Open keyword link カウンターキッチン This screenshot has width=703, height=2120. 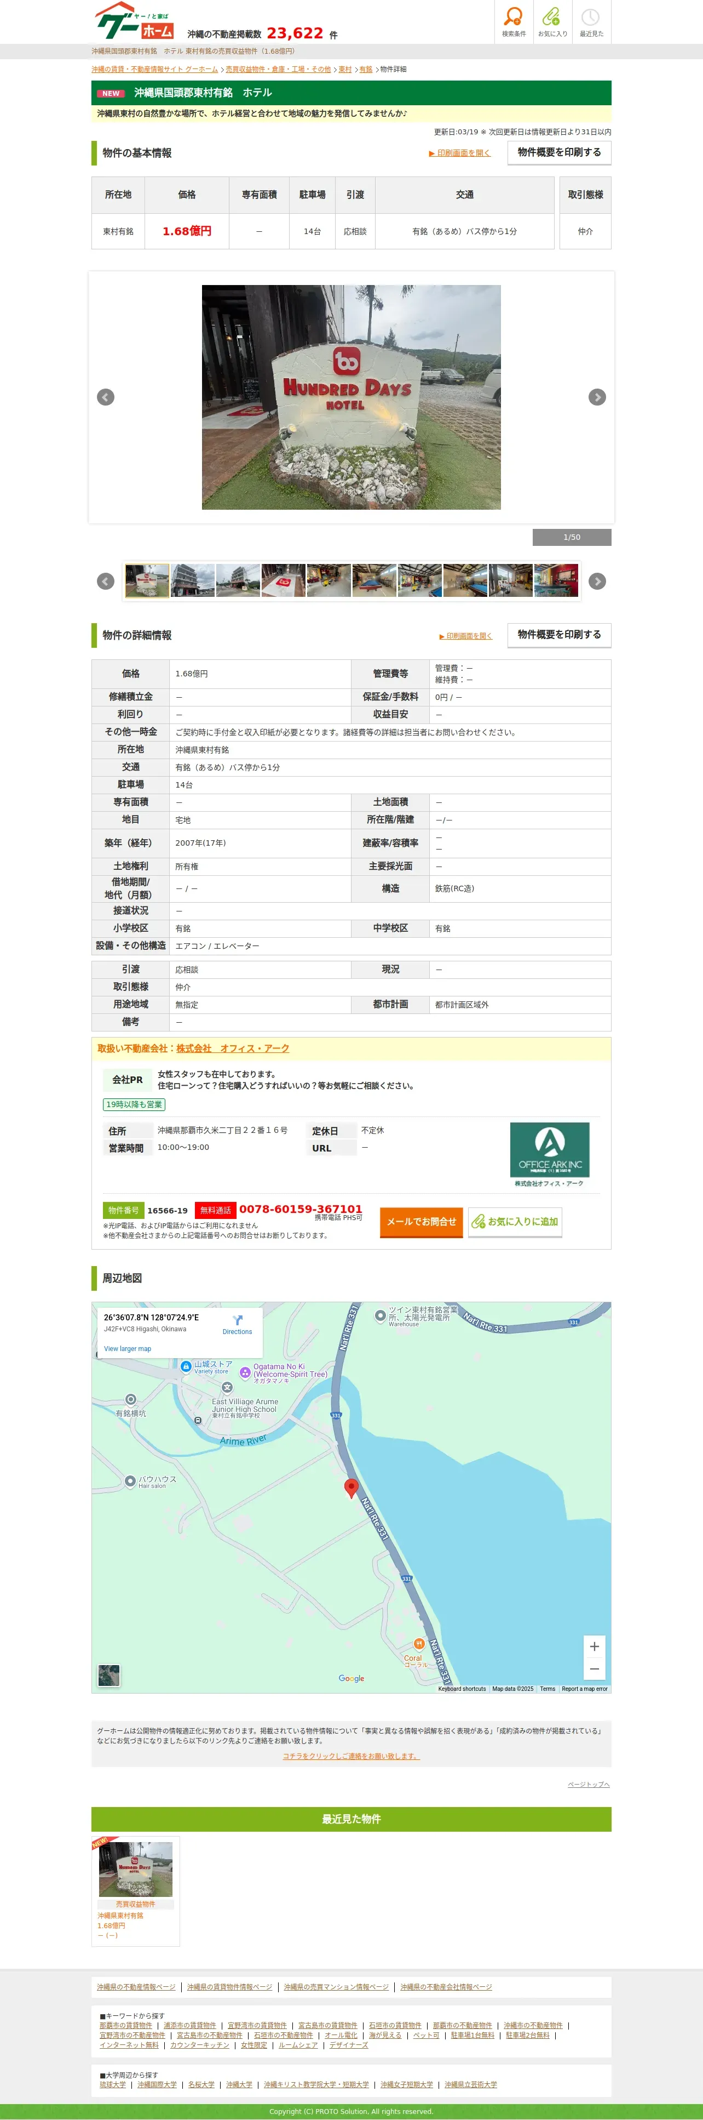[x=200, y=2045]
